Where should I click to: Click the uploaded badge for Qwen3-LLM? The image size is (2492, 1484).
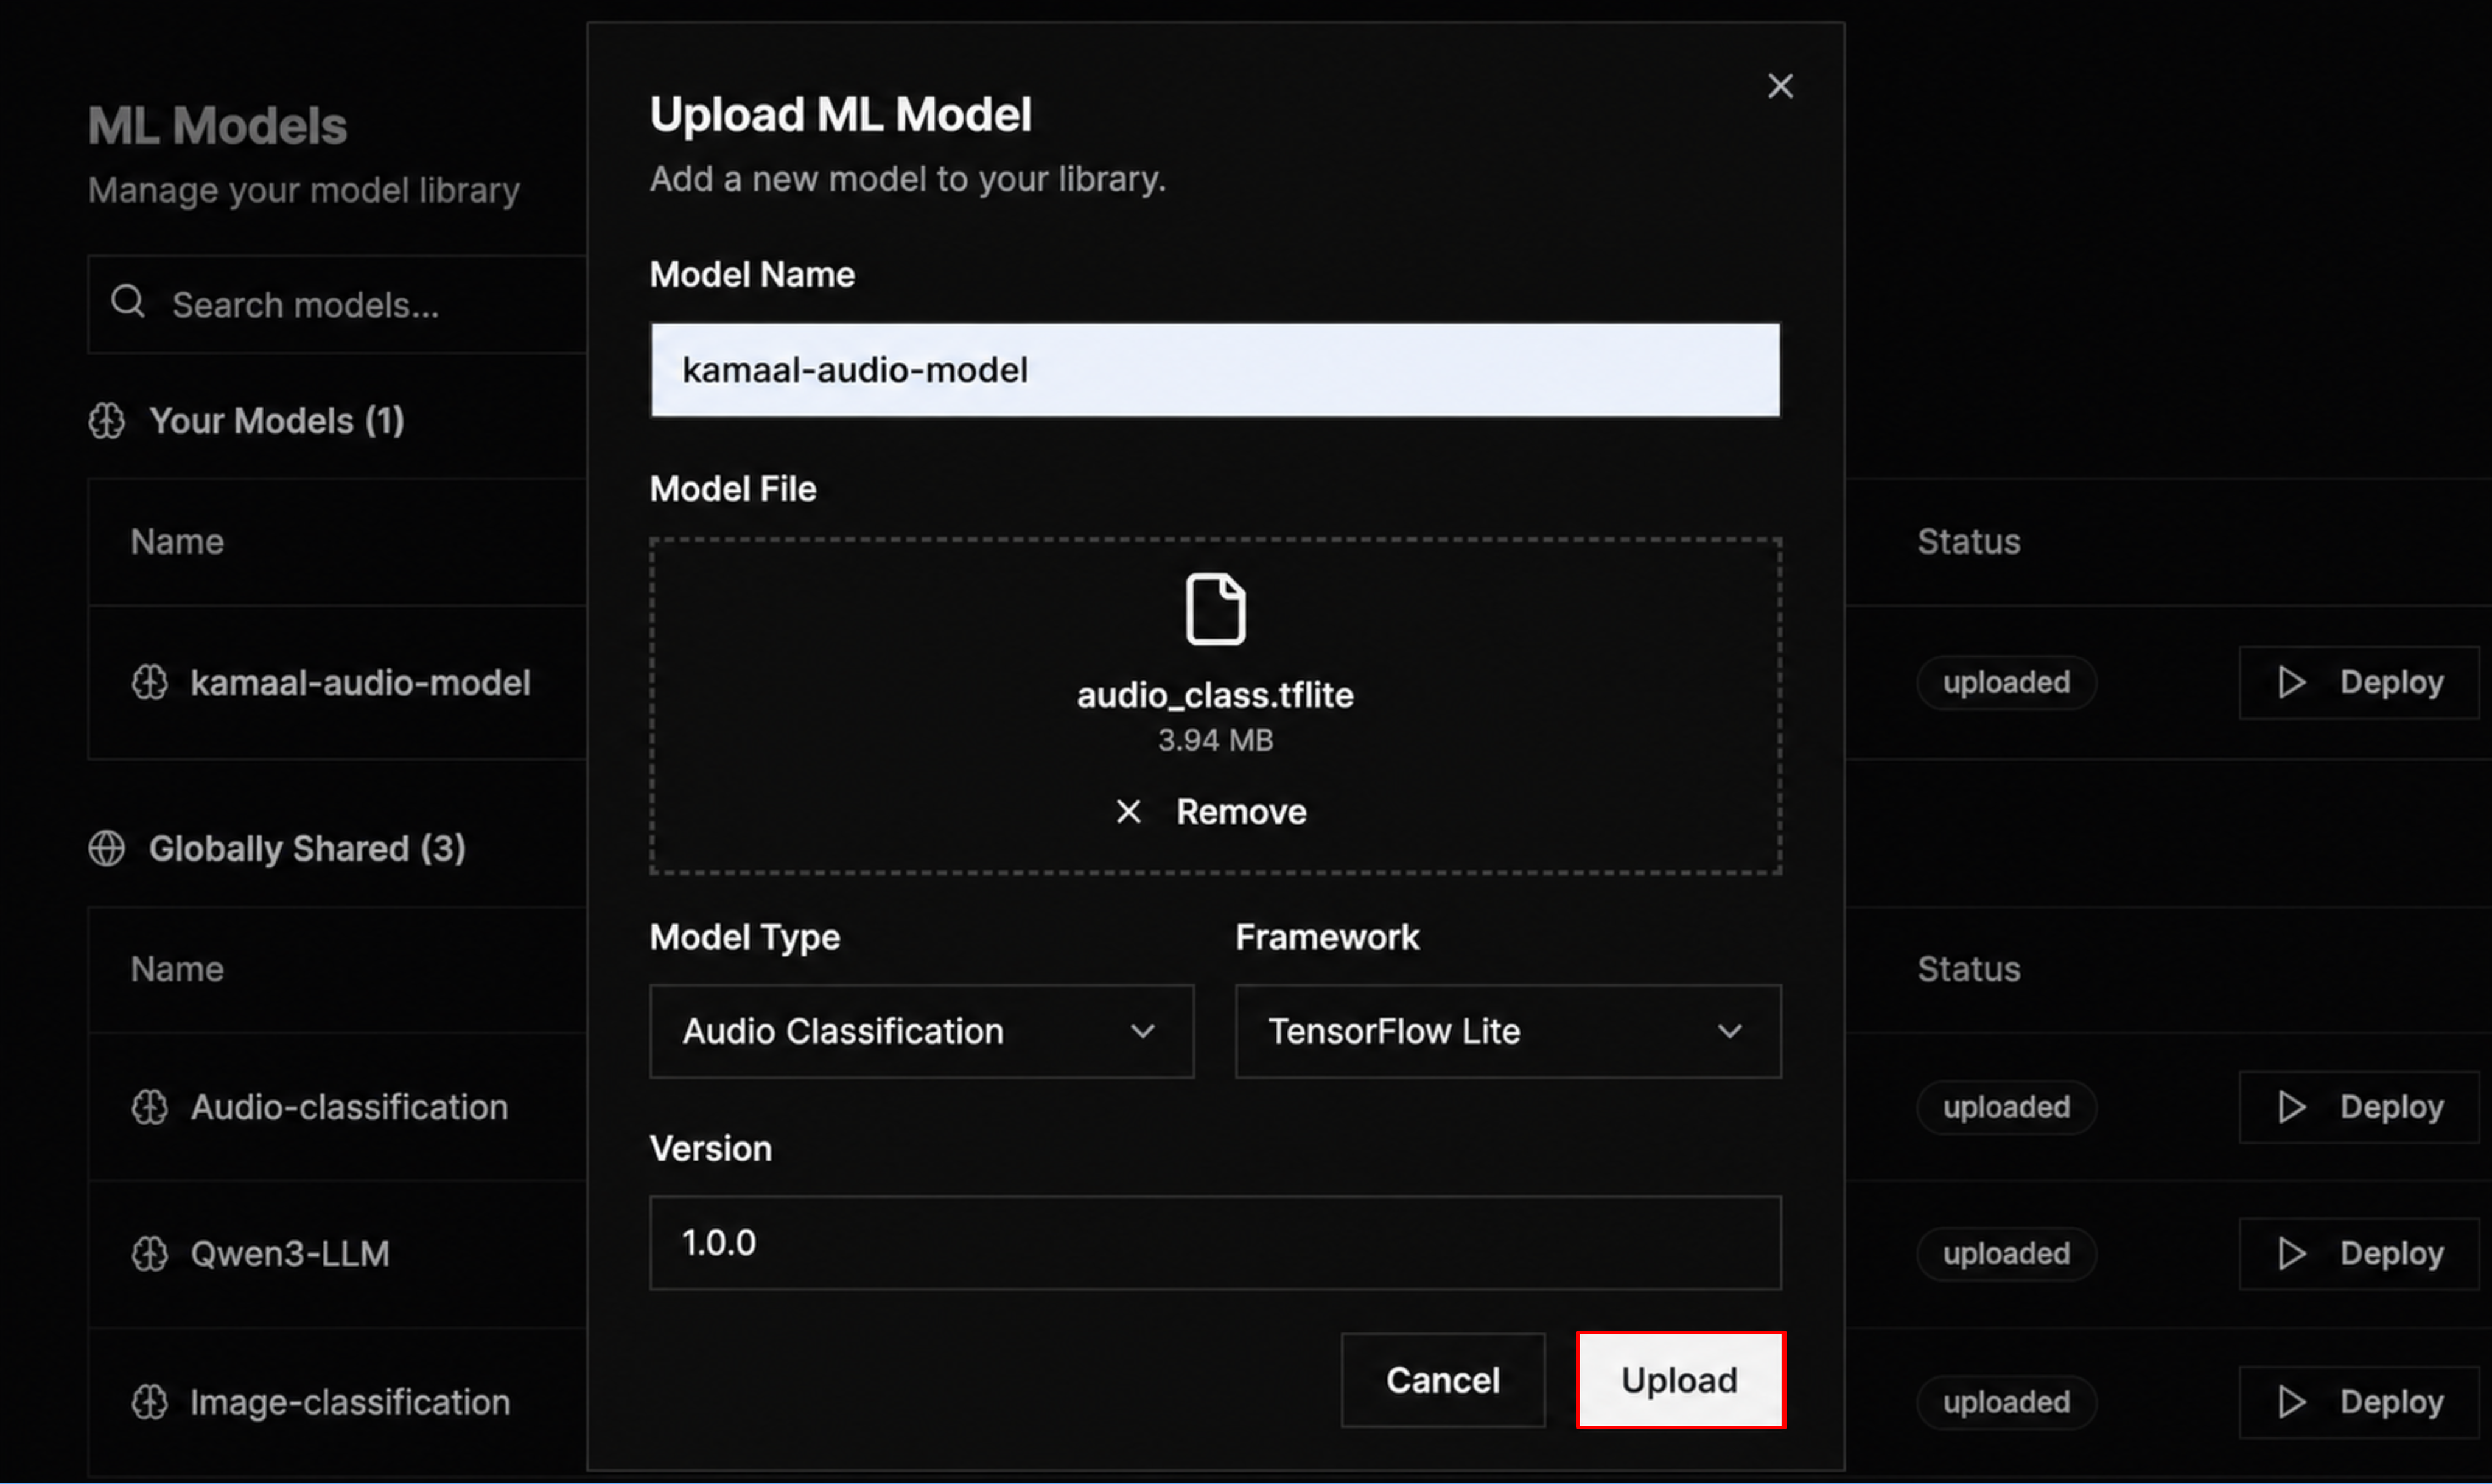point(2006,1254)
